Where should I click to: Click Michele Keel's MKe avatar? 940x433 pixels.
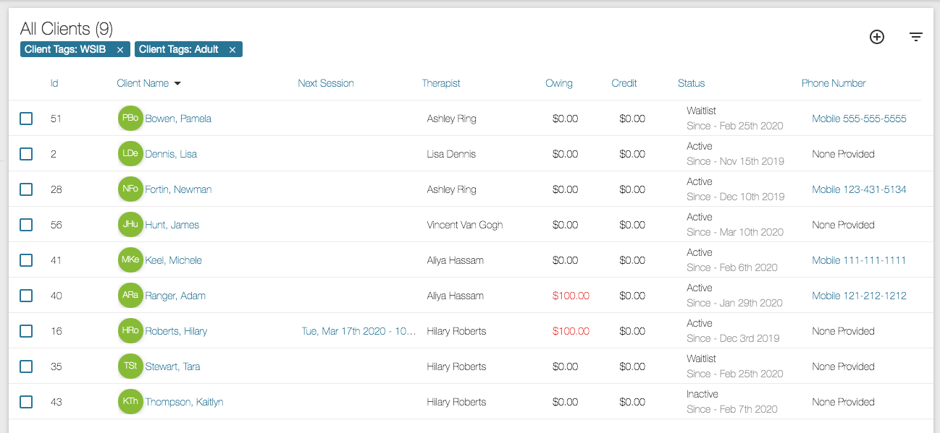click(130, 260)
